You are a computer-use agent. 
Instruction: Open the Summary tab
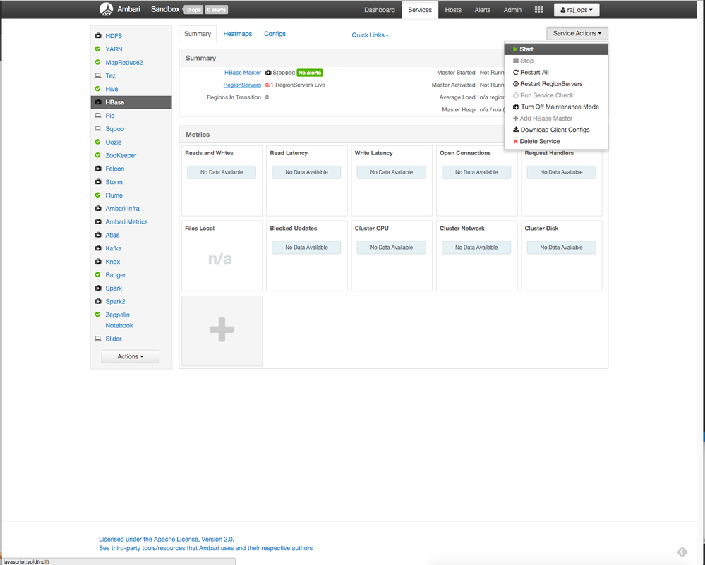click(198, 34)
